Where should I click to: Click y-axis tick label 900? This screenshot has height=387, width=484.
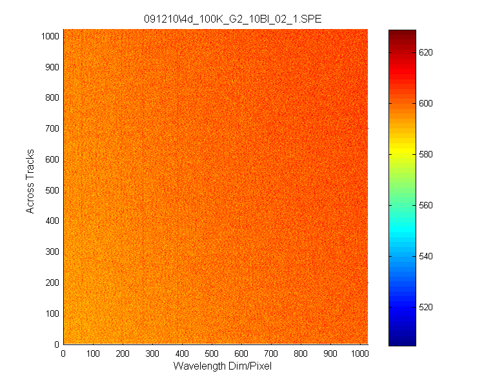(52, 67)
